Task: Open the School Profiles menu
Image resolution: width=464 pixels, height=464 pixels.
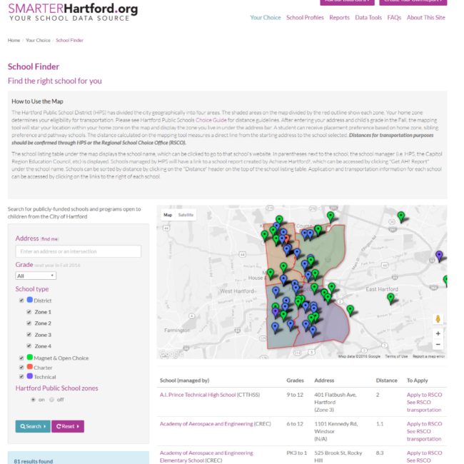Action: click(x=305, y=17)
